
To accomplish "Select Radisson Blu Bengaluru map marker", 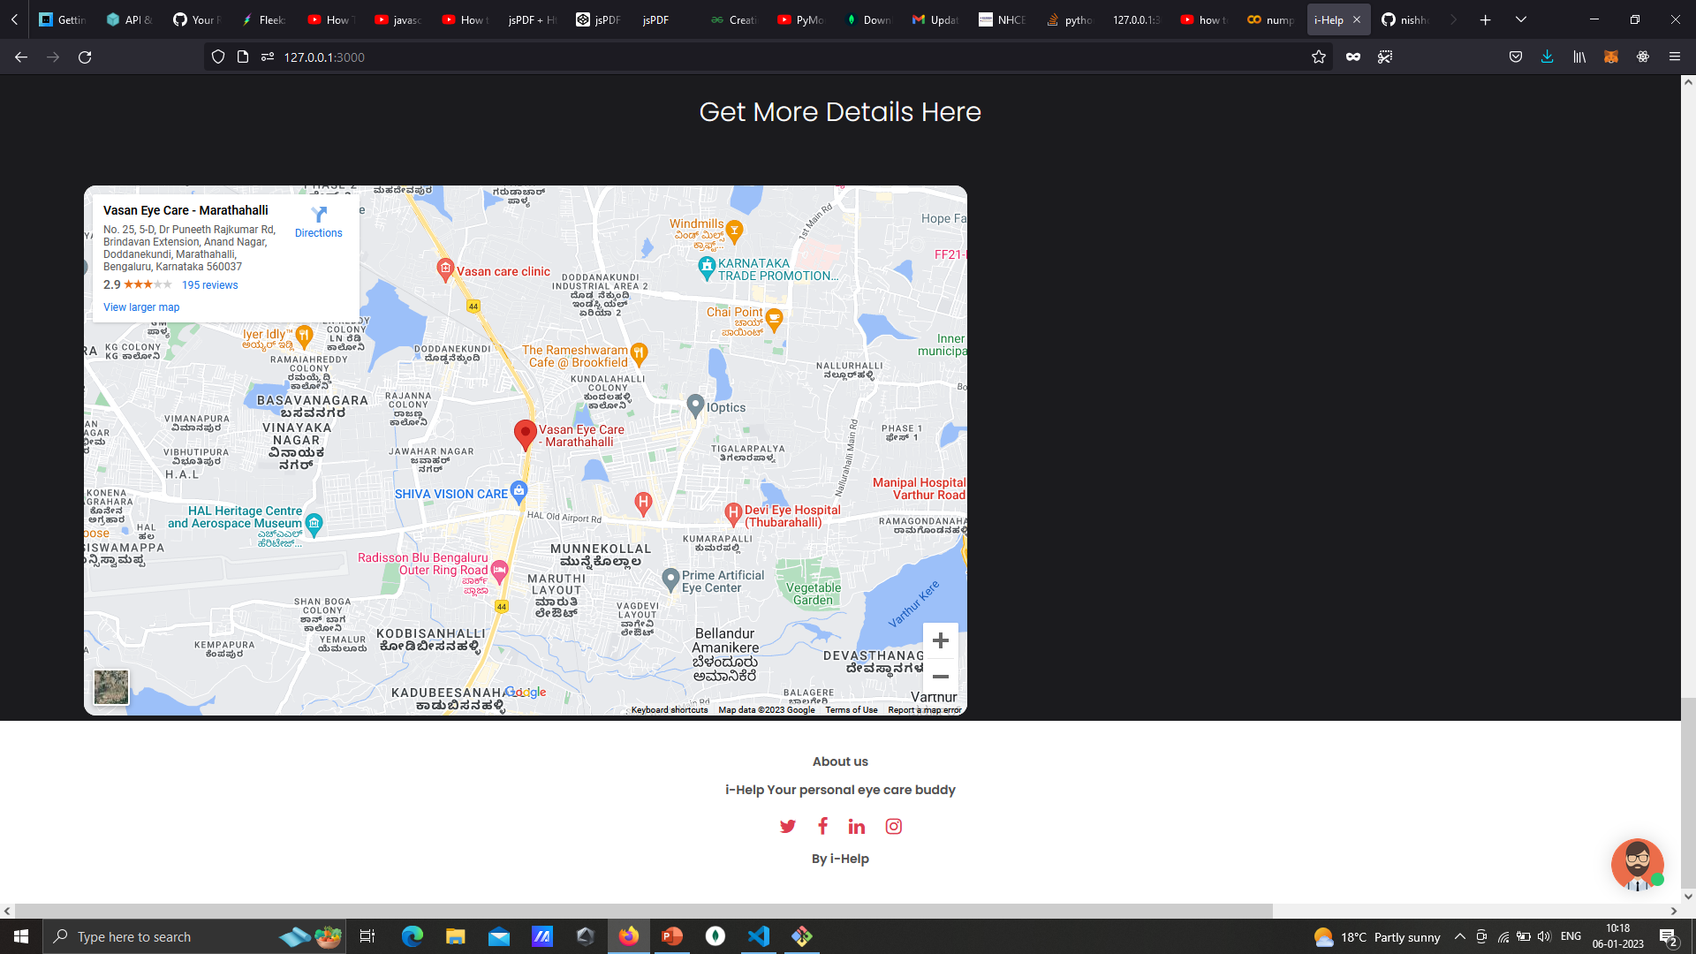I will pyautogui.click(x=499, y=571).
